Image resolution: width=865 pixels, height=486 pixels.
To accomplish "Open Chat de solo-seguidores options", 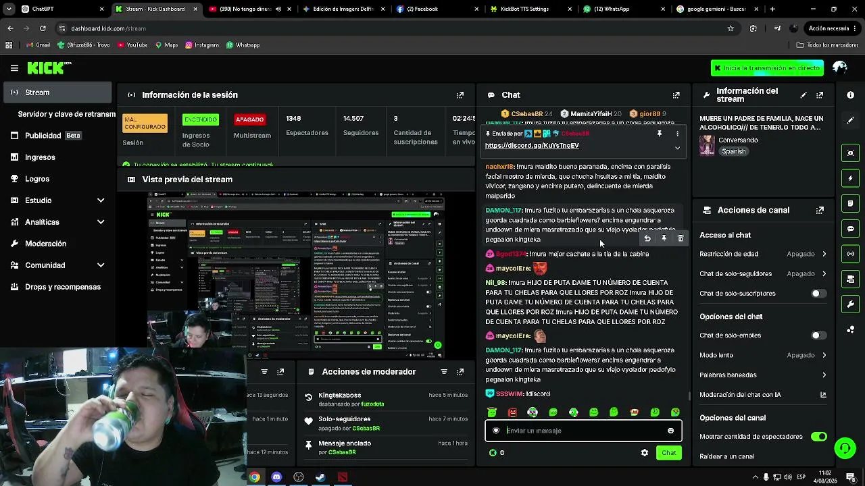I will click(763, 274).
